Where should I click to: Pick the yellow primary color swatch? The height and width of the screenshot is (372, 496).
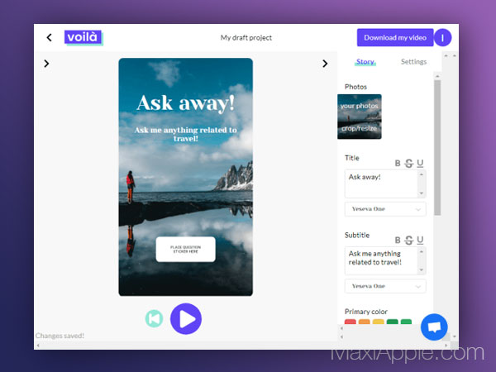[x=379, y=322]
